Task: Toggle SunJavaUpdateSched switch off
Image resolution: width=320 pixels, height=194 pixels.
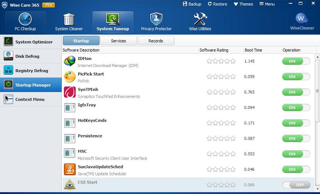Action: [x=296, y=169]
